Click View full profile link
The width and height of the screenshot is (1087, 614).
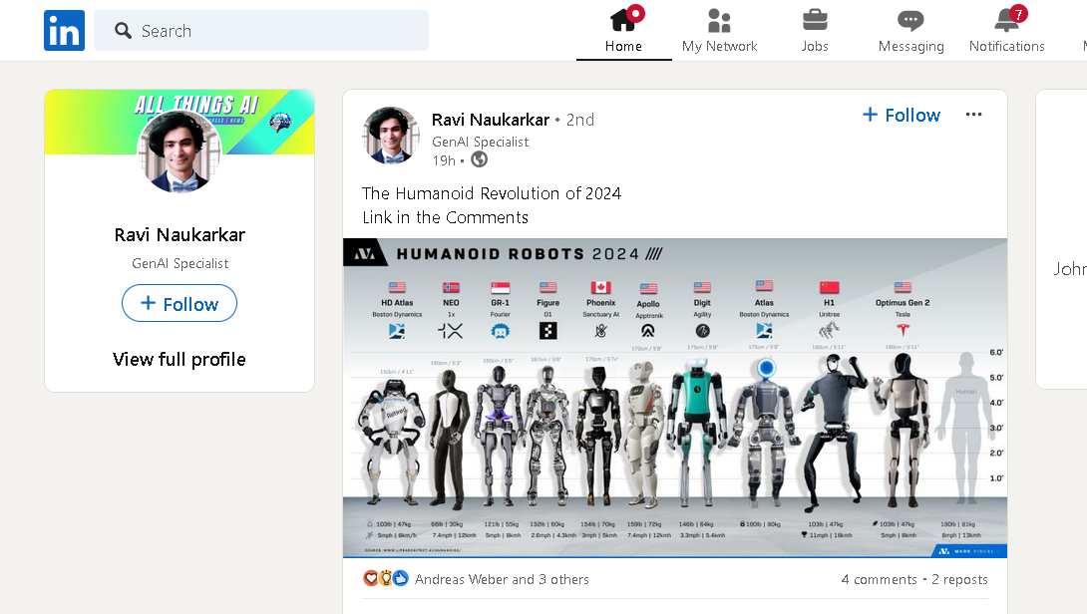point(179,359)
